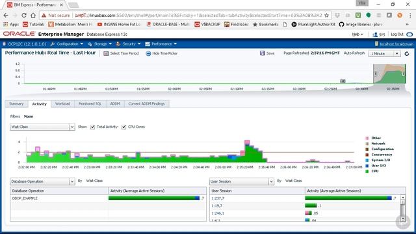Click the left handle of time picker slider
416x234 pixels.
[376, 73]
